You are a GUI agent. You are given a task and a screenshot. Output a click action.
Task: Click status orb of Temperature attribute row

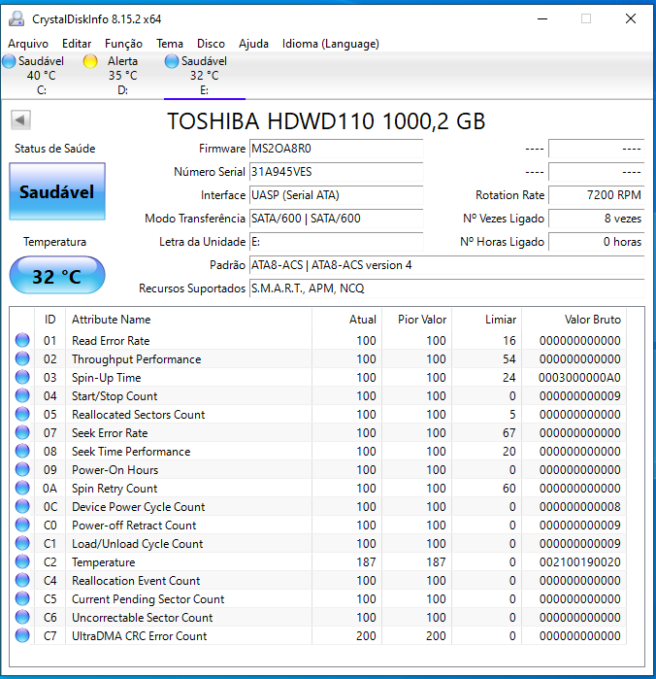click(22, 561)
